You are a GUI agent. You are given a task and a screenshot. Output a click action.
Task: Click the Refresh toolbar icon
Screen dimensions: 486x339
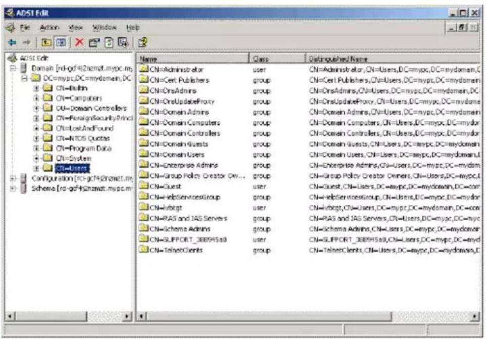pos(109,42)
